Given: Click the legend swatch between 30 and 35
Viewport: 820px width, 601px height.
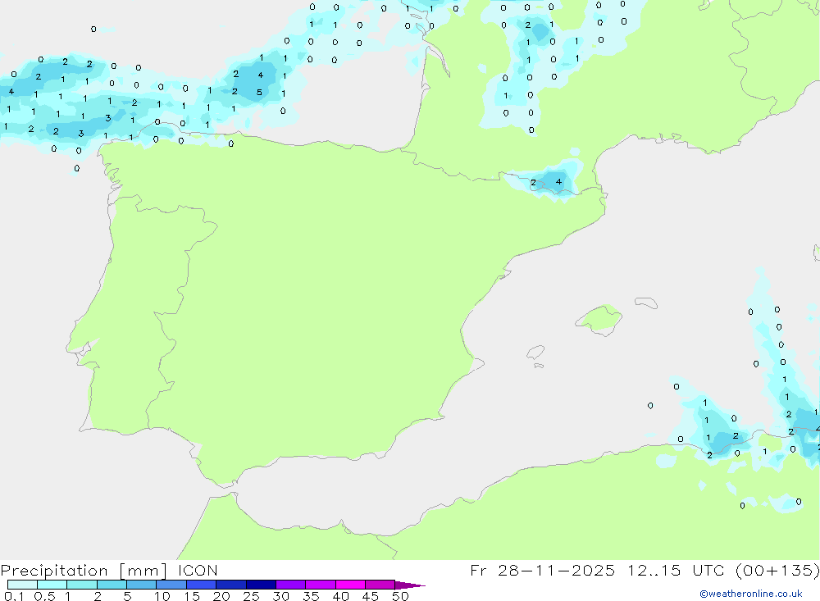Looking at the screenshot, I should tap(290, 585).
